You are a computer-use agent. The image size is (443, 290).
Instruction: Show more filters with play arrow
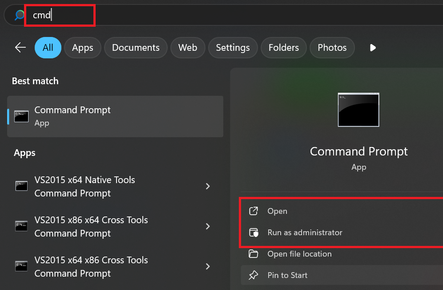[373, 48]
